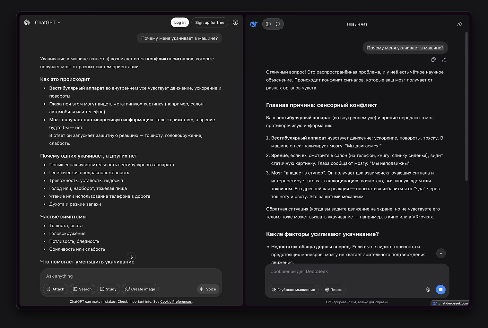488x328 pixels.
Task: Open the ChatGPT model dropdown
Action: click(48, 22)
